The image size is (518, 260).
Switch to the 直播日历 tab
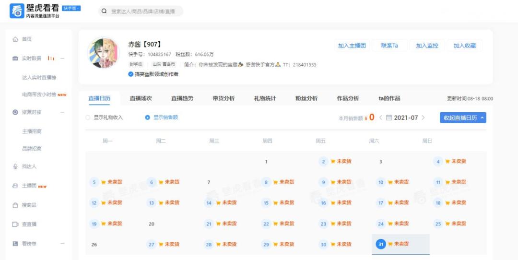click(x=99, y=98)
